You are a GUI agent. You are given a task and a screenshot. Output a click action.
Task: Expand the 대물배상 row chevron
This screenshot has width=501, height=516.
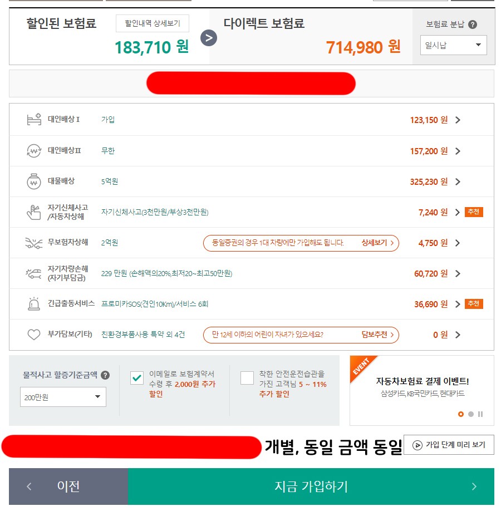tap(458, 181)
